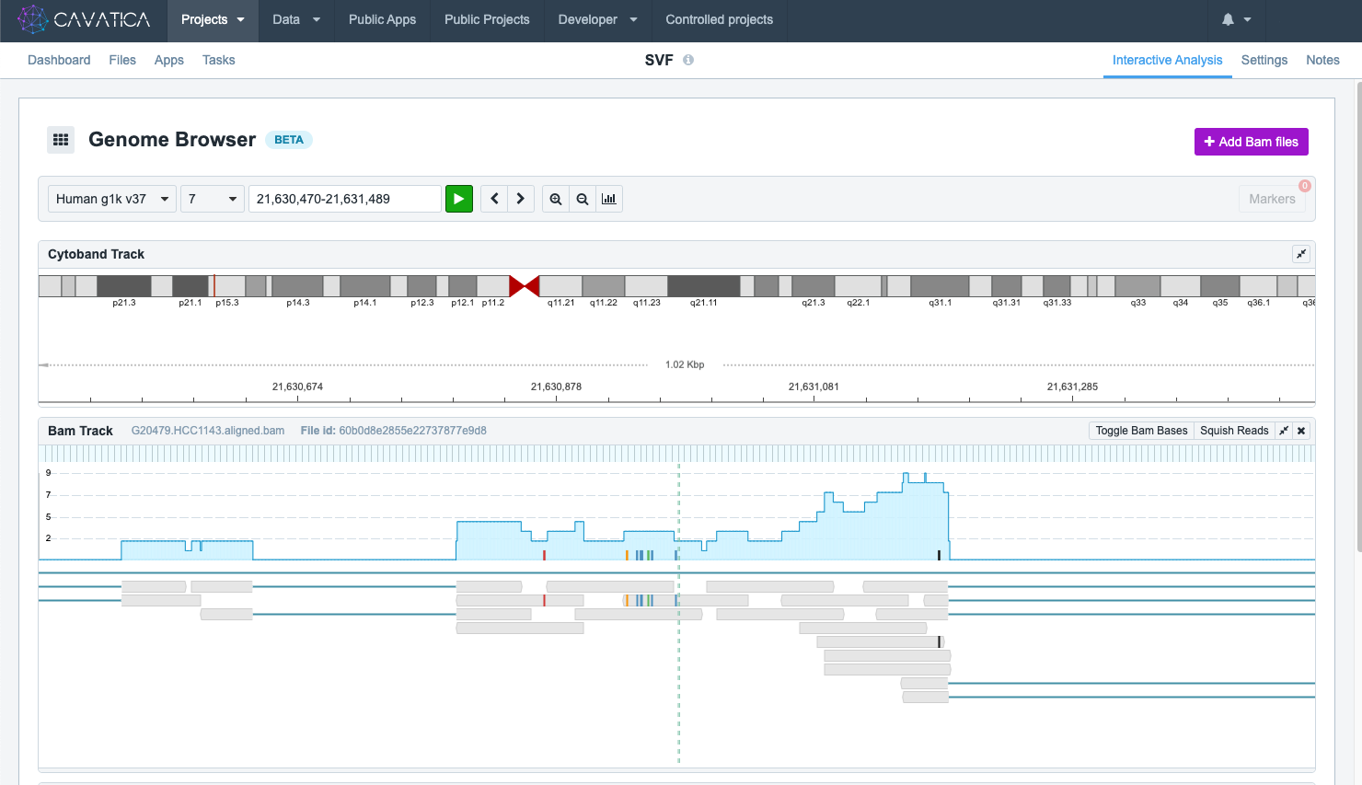Click the Add Bam files button

pos(1251,142)
